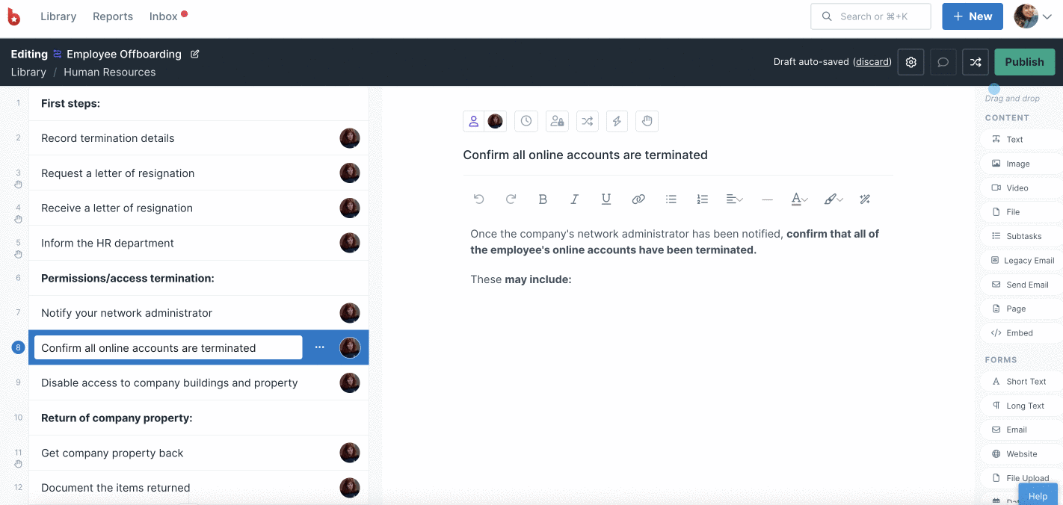Switch to the Reports section
The image size is (1063, 505).
113,16
